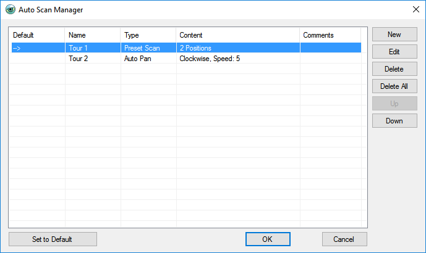The image size is (426, 253).
Task: Click the Delete button
Action: tap(394, 69)
